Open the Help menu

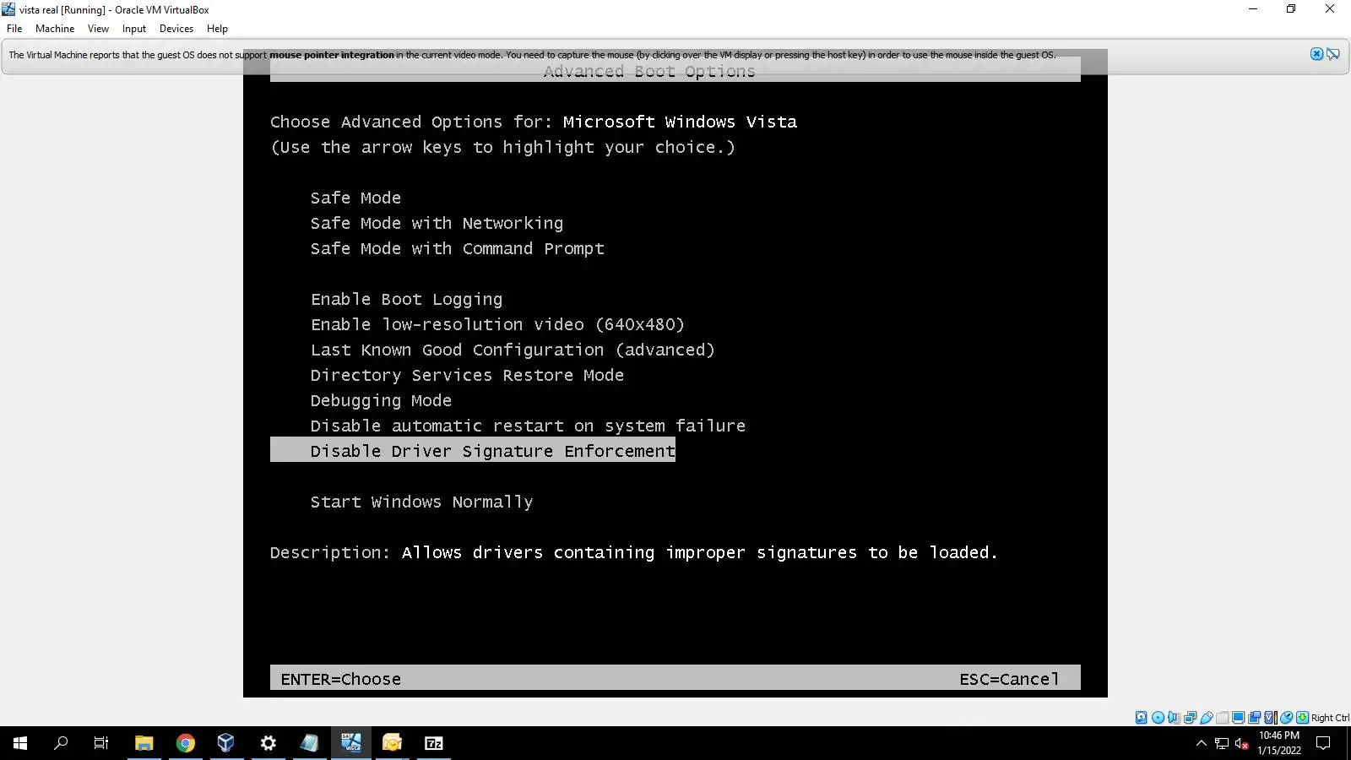(217, 29)
